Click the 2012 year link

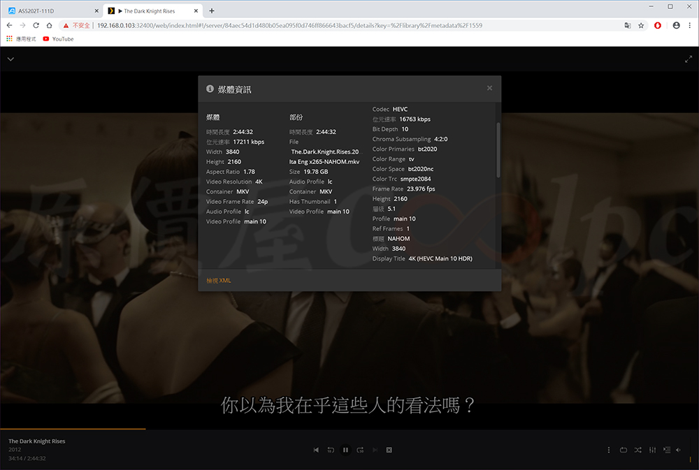tap(15, 450)
